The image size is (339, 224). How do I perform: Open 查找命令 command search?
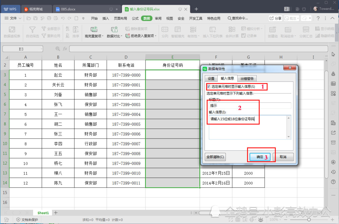pyautogui.click(x=238, y=18)
